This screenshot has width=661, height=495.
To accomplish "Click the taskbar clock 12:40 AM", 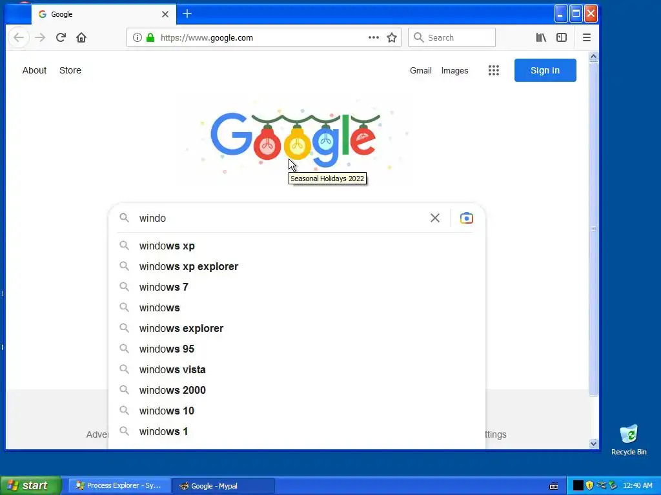I will point(637,486).
